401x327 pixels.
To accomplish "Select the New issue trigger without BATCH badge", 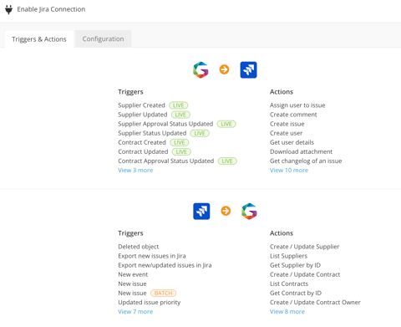I will [132, 284].
